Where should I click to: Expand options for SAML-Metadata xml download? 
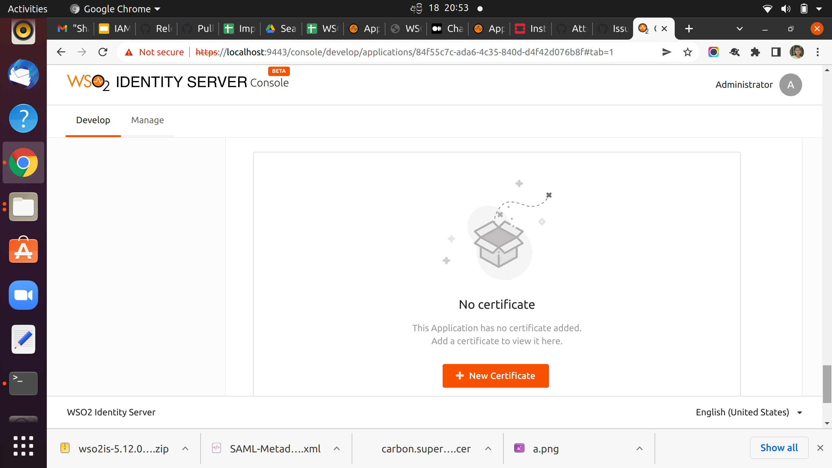[x=337, y=448]
